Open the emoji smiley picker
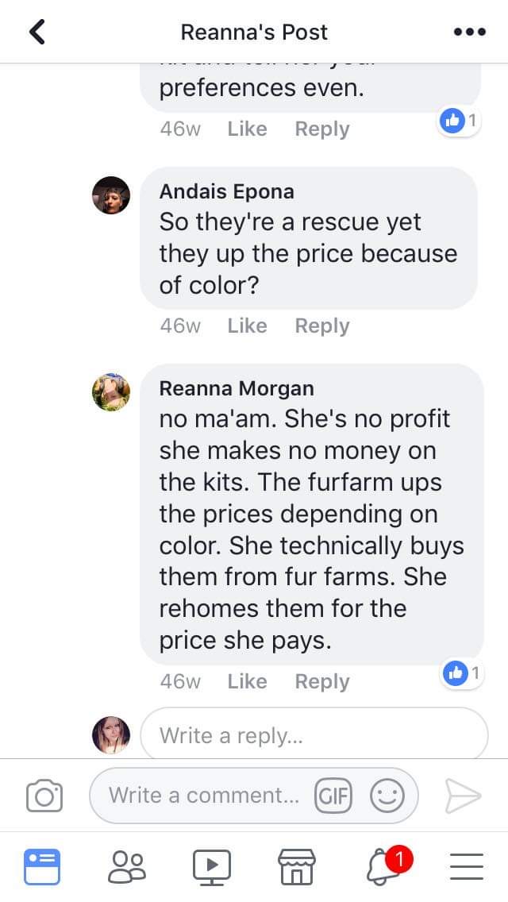 (x=387, y=795)
